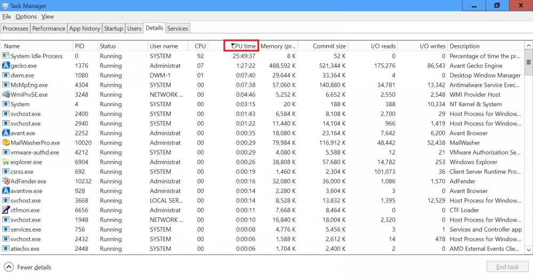Click the avant.exe process icon

coord(6,133)
